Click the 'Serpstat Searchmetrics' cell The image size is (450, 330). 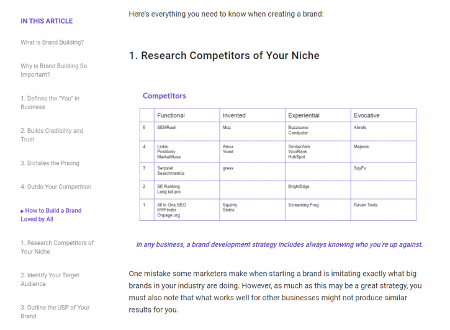(187, 171)
